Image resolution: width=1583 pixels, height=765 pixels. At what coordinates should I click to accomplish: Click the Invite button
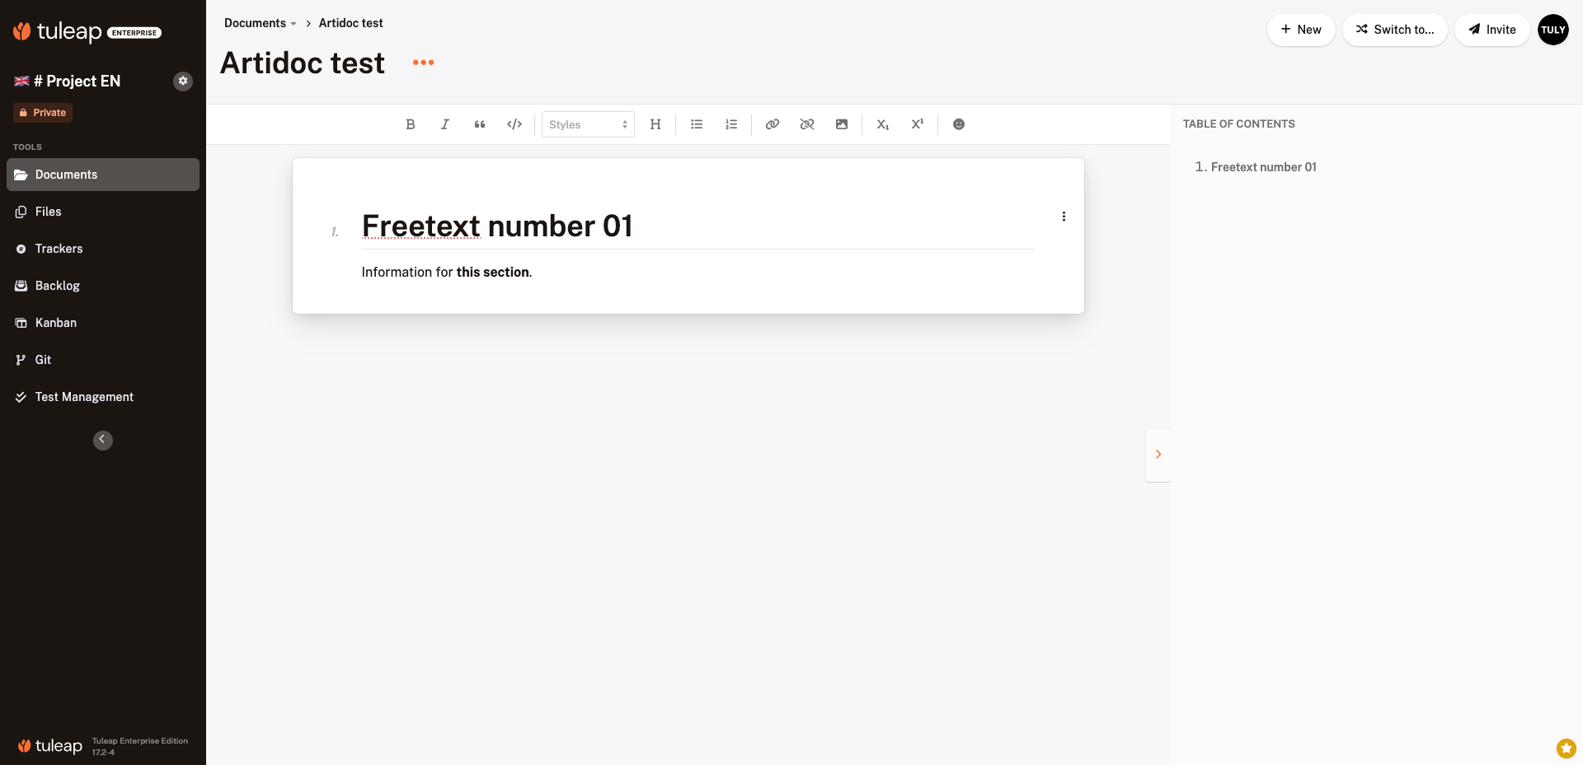1491,30
